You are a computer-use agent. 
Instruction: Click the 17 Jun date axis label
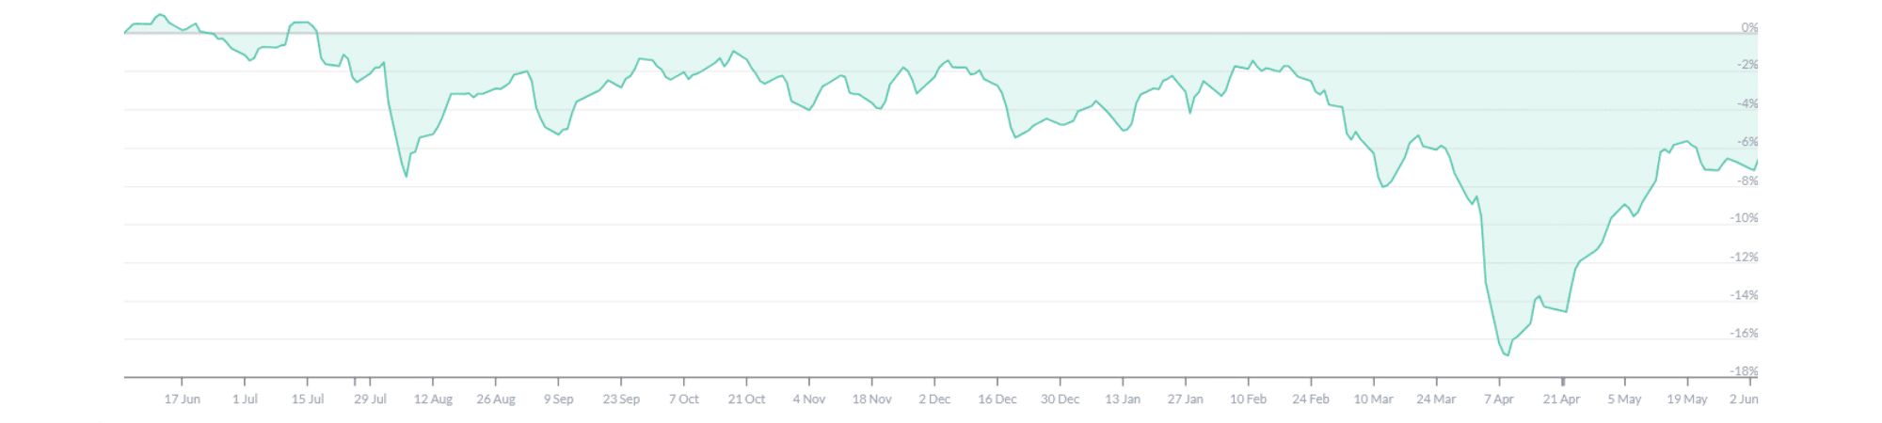pos(182,399)
